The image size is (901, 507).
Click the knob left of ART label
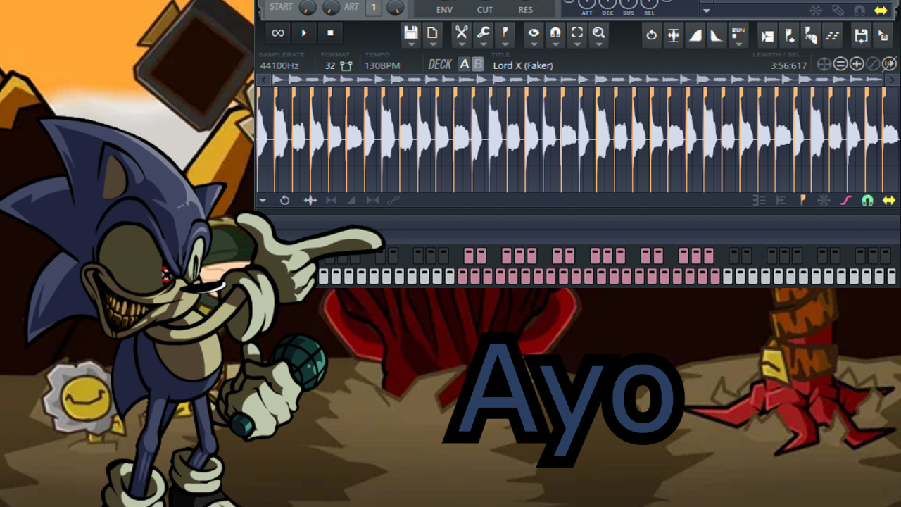click(x=331, y=7)
